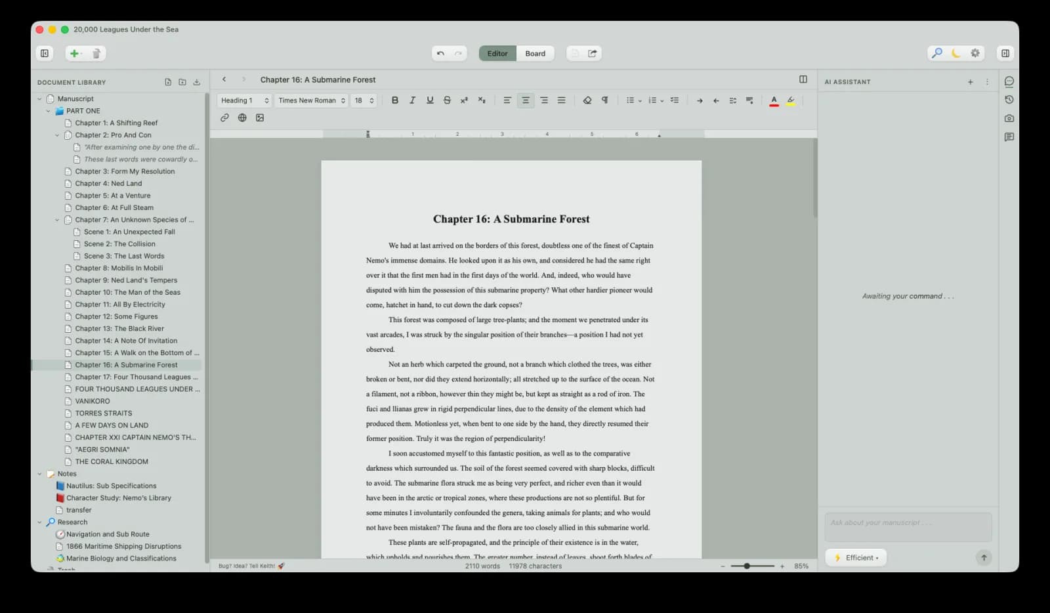The height and width of the screenshot is (613, 1050).
Task: Toggle bold formatting
Action: 395,100
